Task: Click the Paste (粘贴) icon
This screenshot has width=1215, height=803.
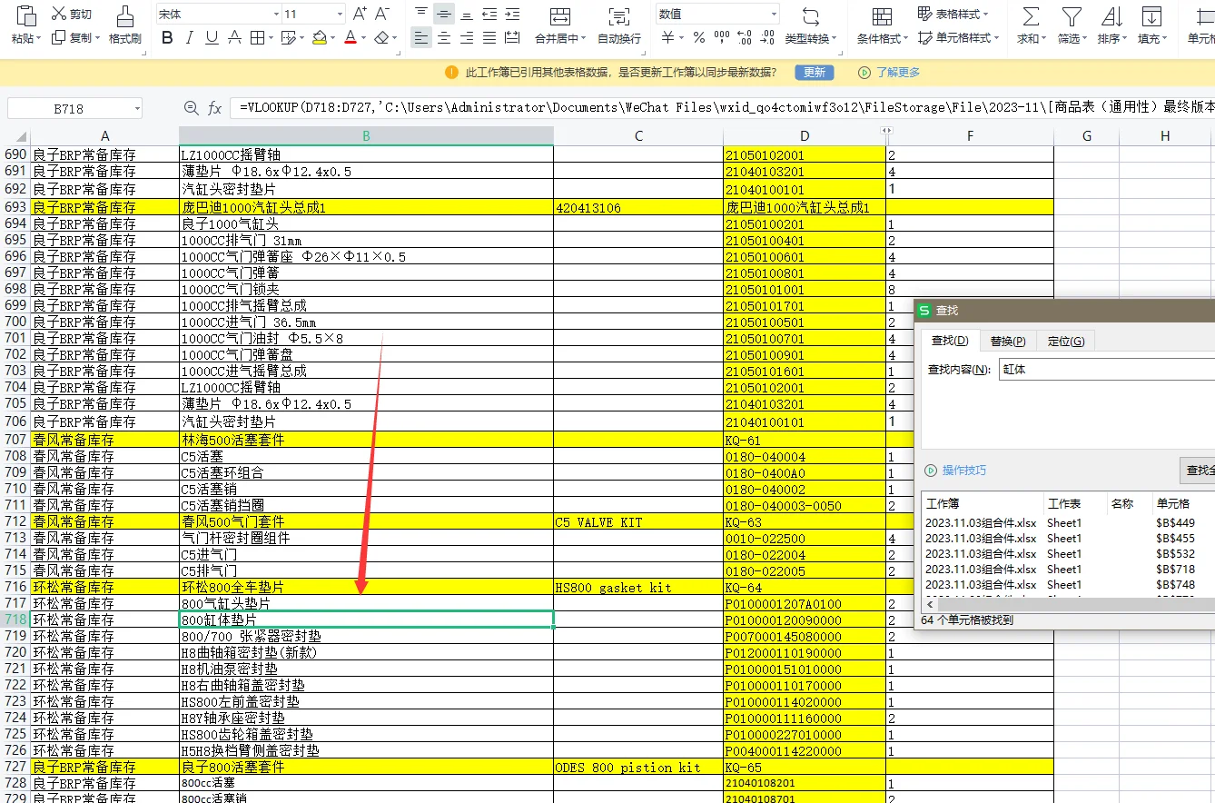Action: 25,15
